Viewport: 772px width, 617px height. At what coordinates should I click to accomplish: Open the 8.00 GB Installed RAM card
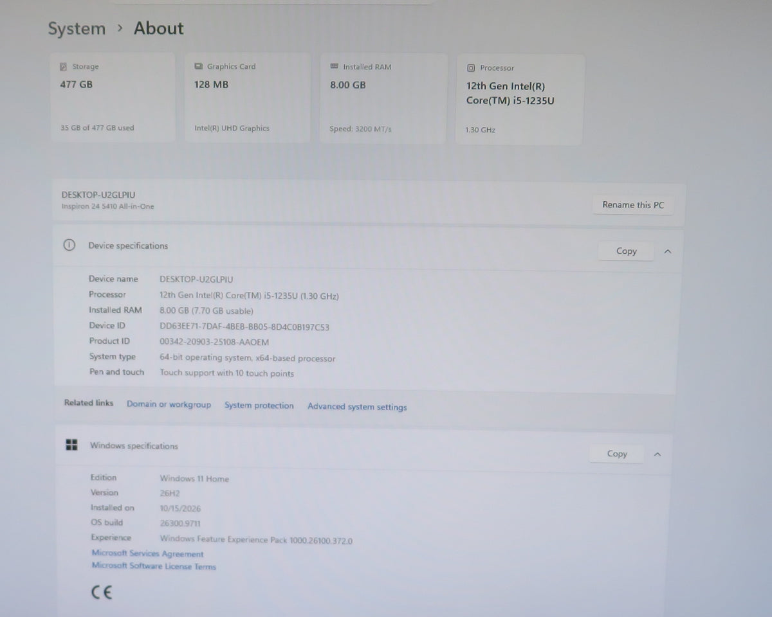pos(383,98)
